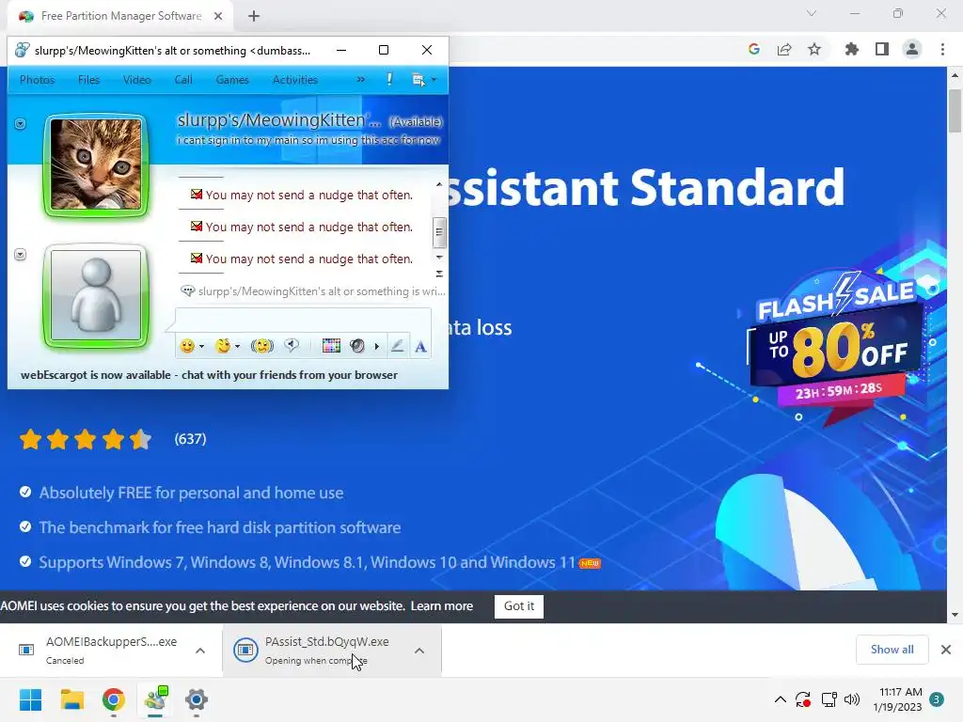Open the Escargot Messenger taskbar icon

click(155, 699)
